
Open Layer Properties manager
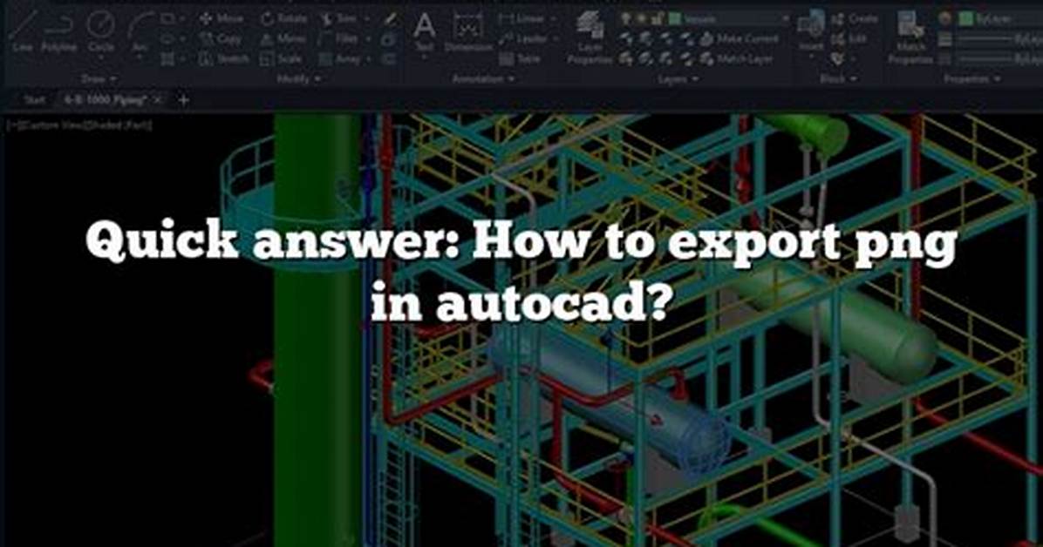pos(590,37)
